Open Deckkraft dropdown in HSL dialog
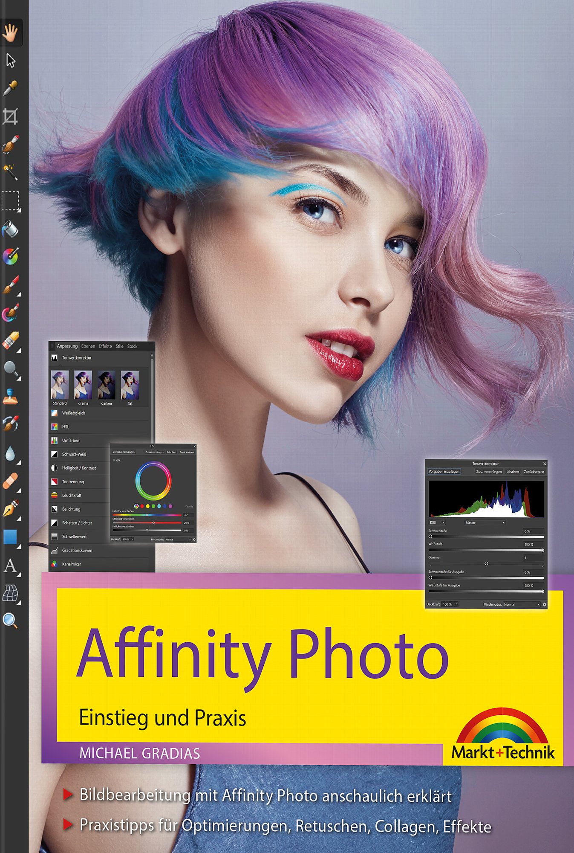The image size is (574, 853). point(128,540)
